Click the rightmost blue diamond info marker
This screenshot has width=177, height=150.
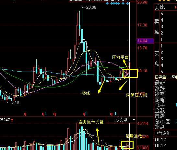pyautogui.click(x=127, y=4)
